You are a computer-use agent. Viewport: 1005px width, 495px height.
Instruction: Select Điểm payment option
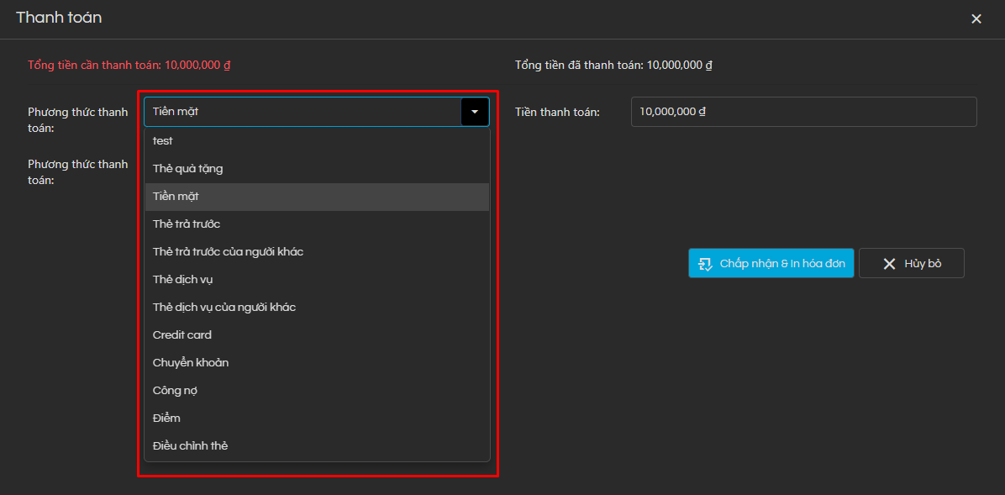click(166, 419)
